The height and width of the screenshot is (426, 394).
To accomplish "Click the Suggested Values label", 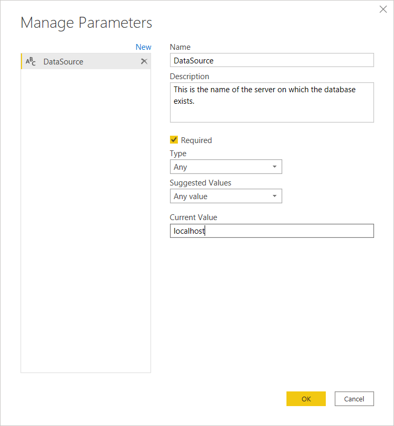I will (x=200, y=183).
